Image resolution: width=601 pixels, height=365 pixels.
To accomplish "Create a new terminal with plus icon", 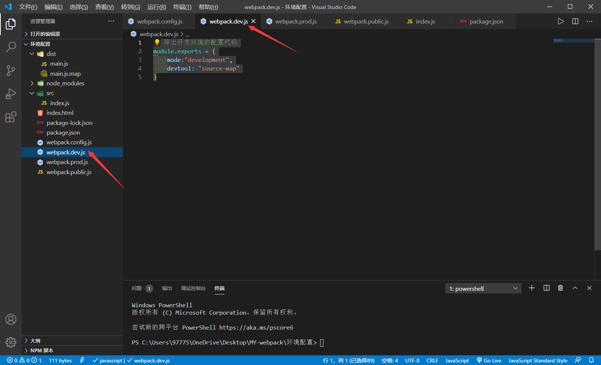I will pyautogui.click(x=532, y=288).
